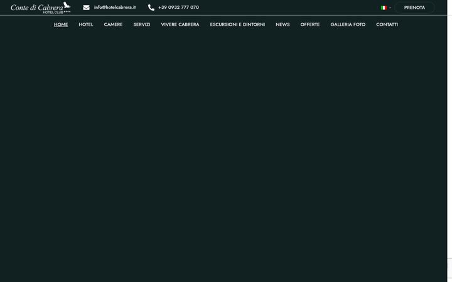The image size is (452, 282).
Task: Open the Italian flag language selector
Action: click(385, 8)
